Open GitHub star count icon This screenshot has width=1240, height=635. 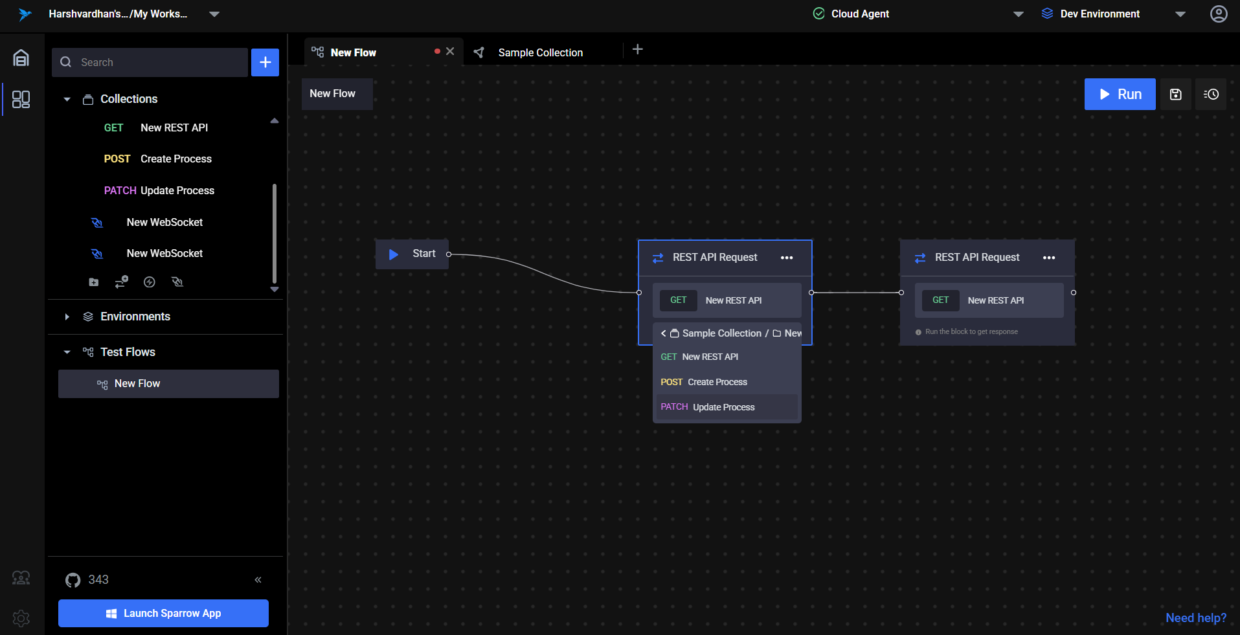pyautogui.click(x=73, y=580)
